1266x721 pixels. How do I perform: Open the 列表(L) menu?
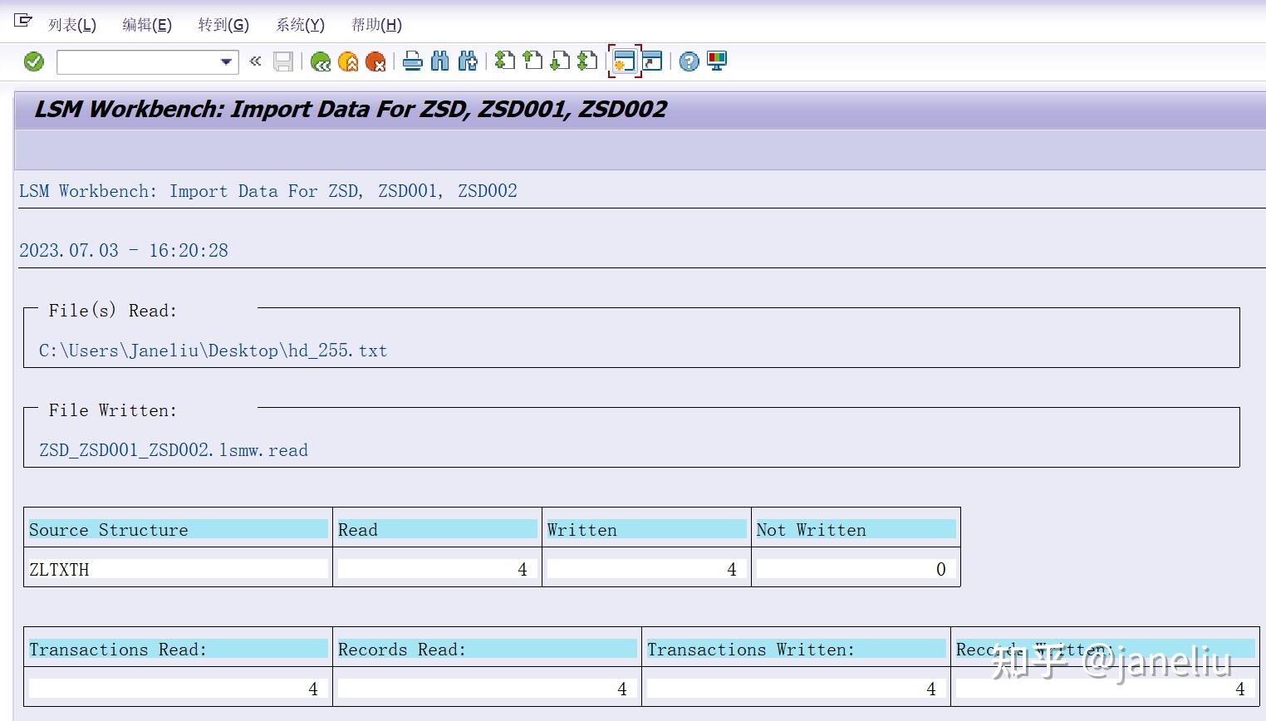[x=72, y=24]
